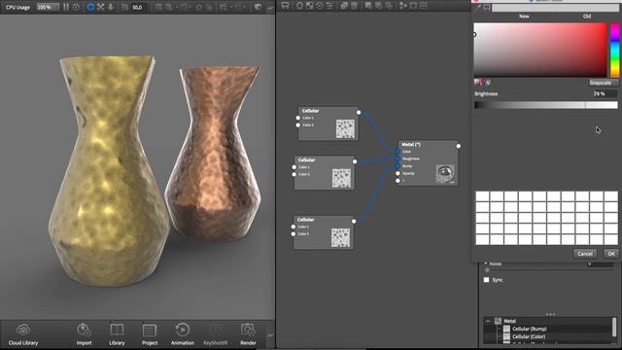Click the Metal item icon in material tree
The height and width of the screenshot is (350, 622).
498,321
